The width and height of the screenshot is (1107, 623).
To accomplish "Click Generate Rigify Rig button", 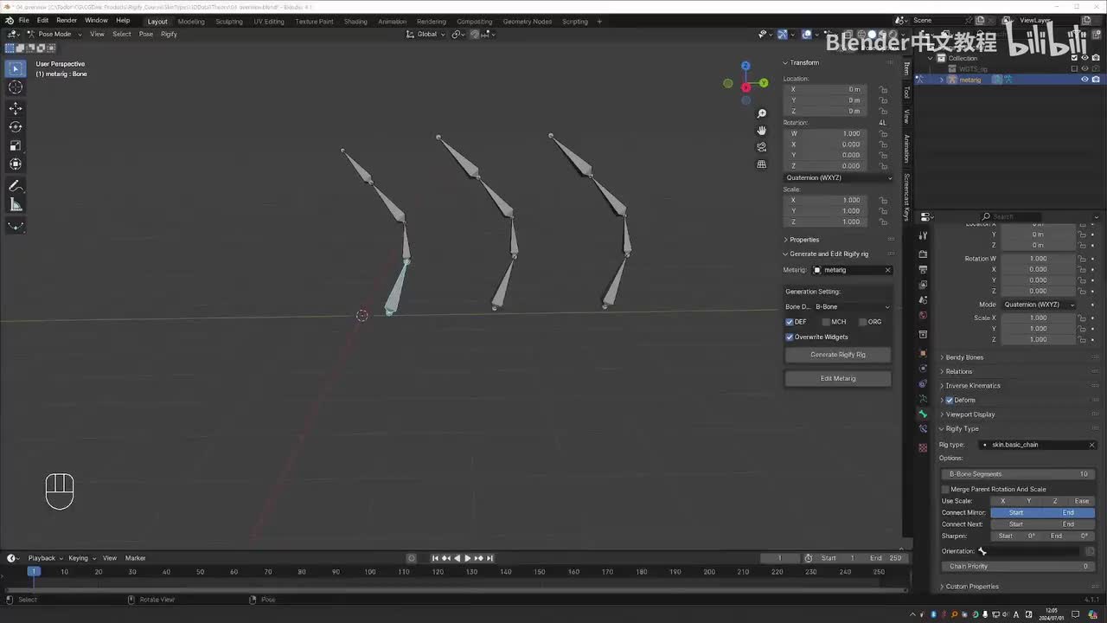I will tap(838, 355).
